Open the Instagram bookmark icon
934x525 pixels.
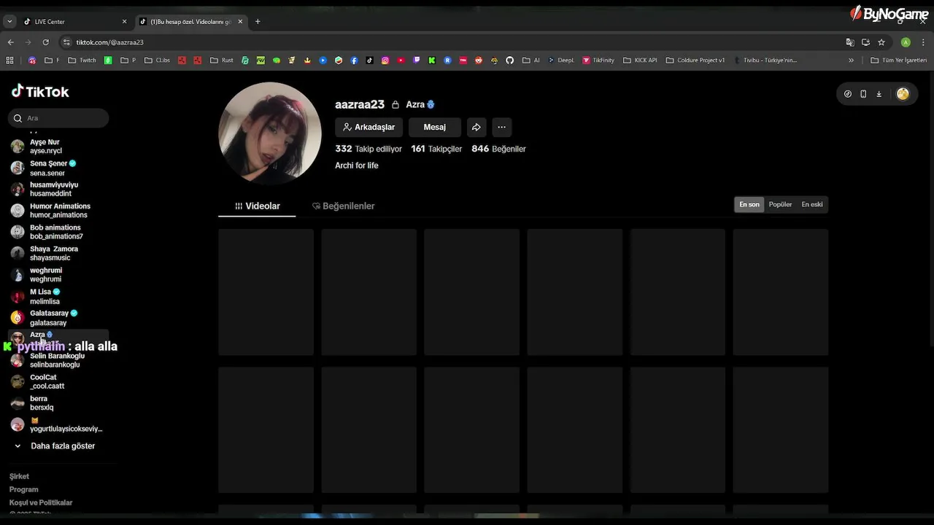click(385, 61)
